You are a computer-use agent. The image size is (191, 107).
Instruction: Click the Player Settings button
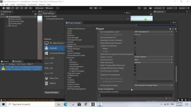coord(52,92)
